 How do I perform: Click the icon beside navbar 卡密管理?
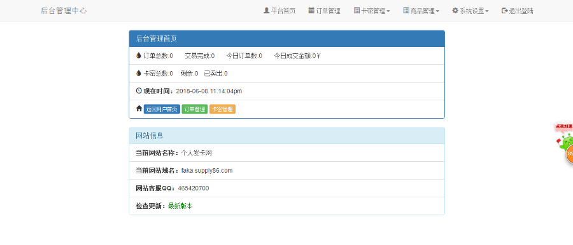click(x=357, y=11)
